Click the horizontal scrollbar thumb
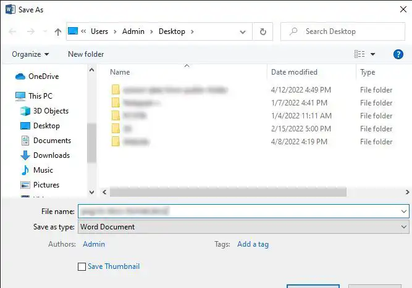 coord(228,192)
